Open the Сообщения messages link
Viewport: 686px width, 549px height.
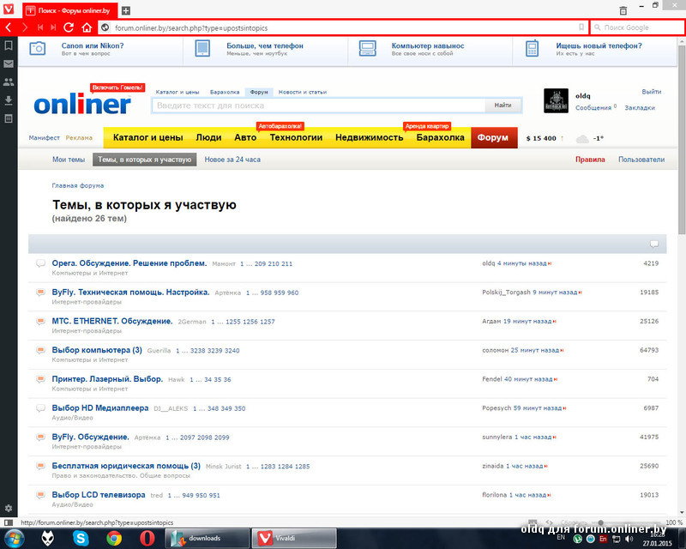point(593,108)
